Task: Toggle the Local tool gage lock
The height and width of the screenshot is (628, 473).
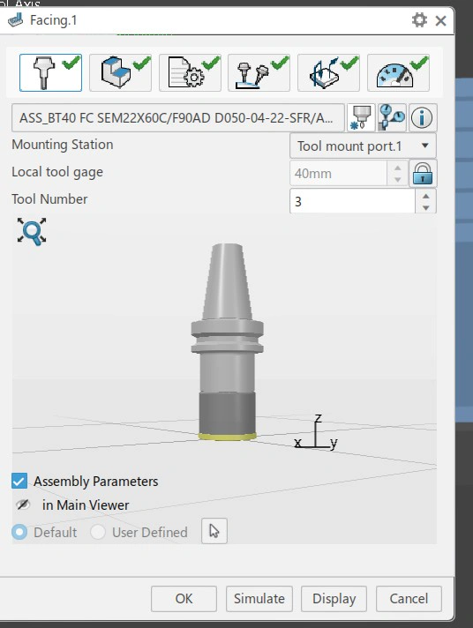Action: click(x=423, y=174)
